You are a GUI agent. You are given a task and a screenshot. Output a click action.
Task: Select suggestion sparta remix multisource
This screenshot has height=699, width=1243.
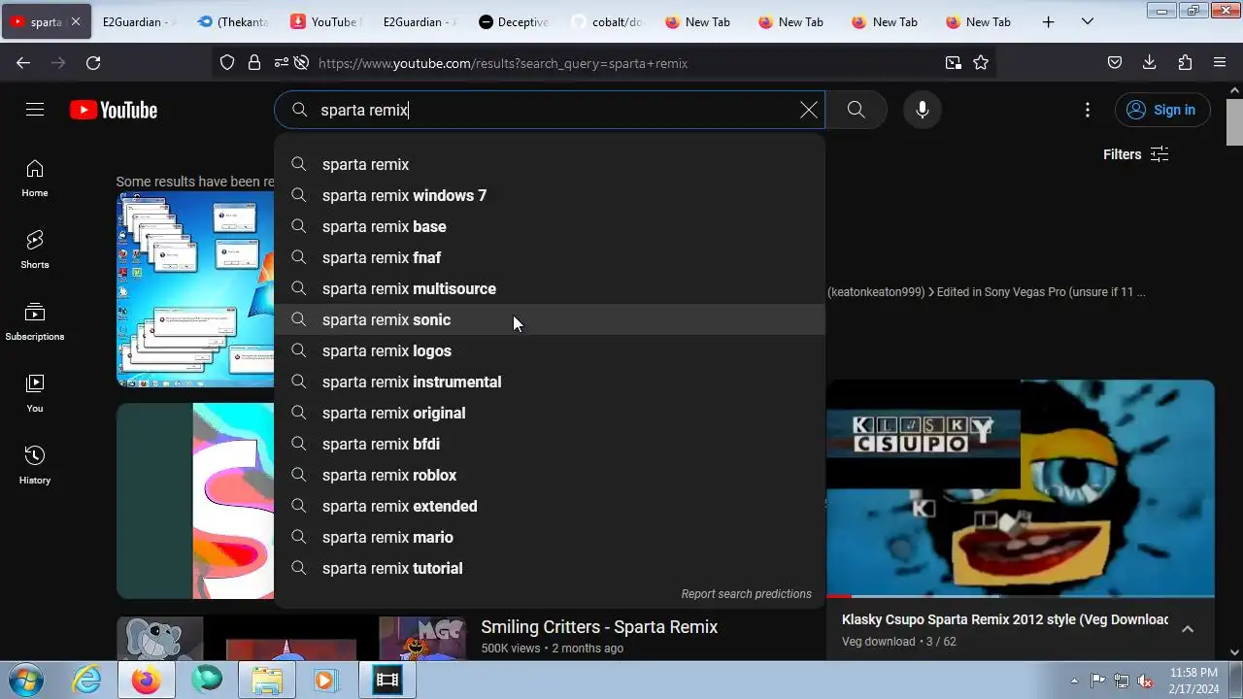click(550, 288)
